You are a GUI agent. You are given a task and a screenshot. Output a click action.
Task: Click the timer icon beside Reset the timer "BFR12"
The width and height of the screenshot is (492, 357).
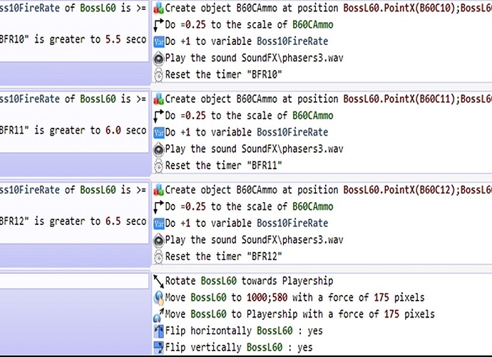tap(159, 257)
